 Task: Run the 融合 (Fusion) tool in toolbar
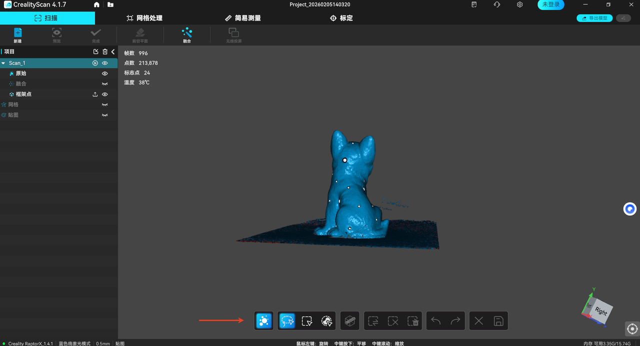tap(186, 35)
